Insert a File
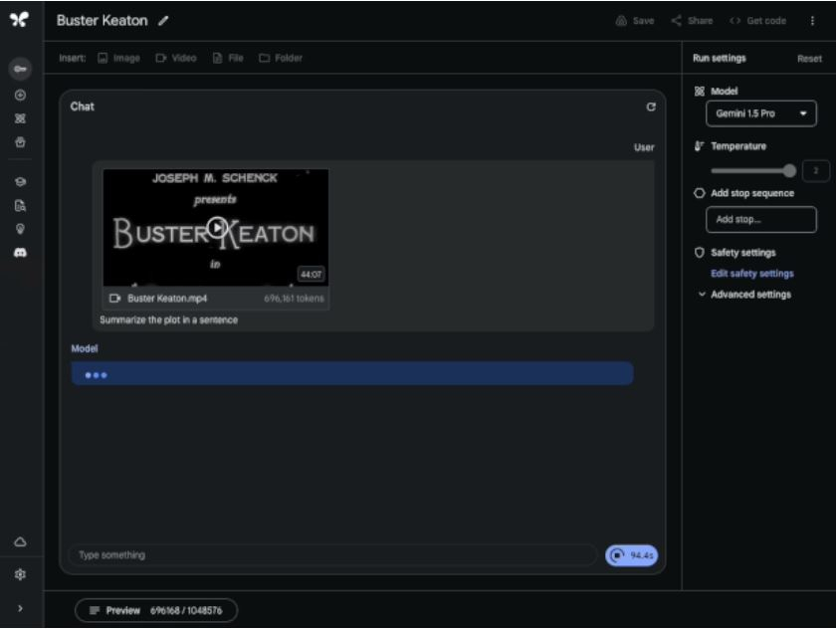This screenshot has height=629, width=838. pyautogui.click(x=228, y=58)
